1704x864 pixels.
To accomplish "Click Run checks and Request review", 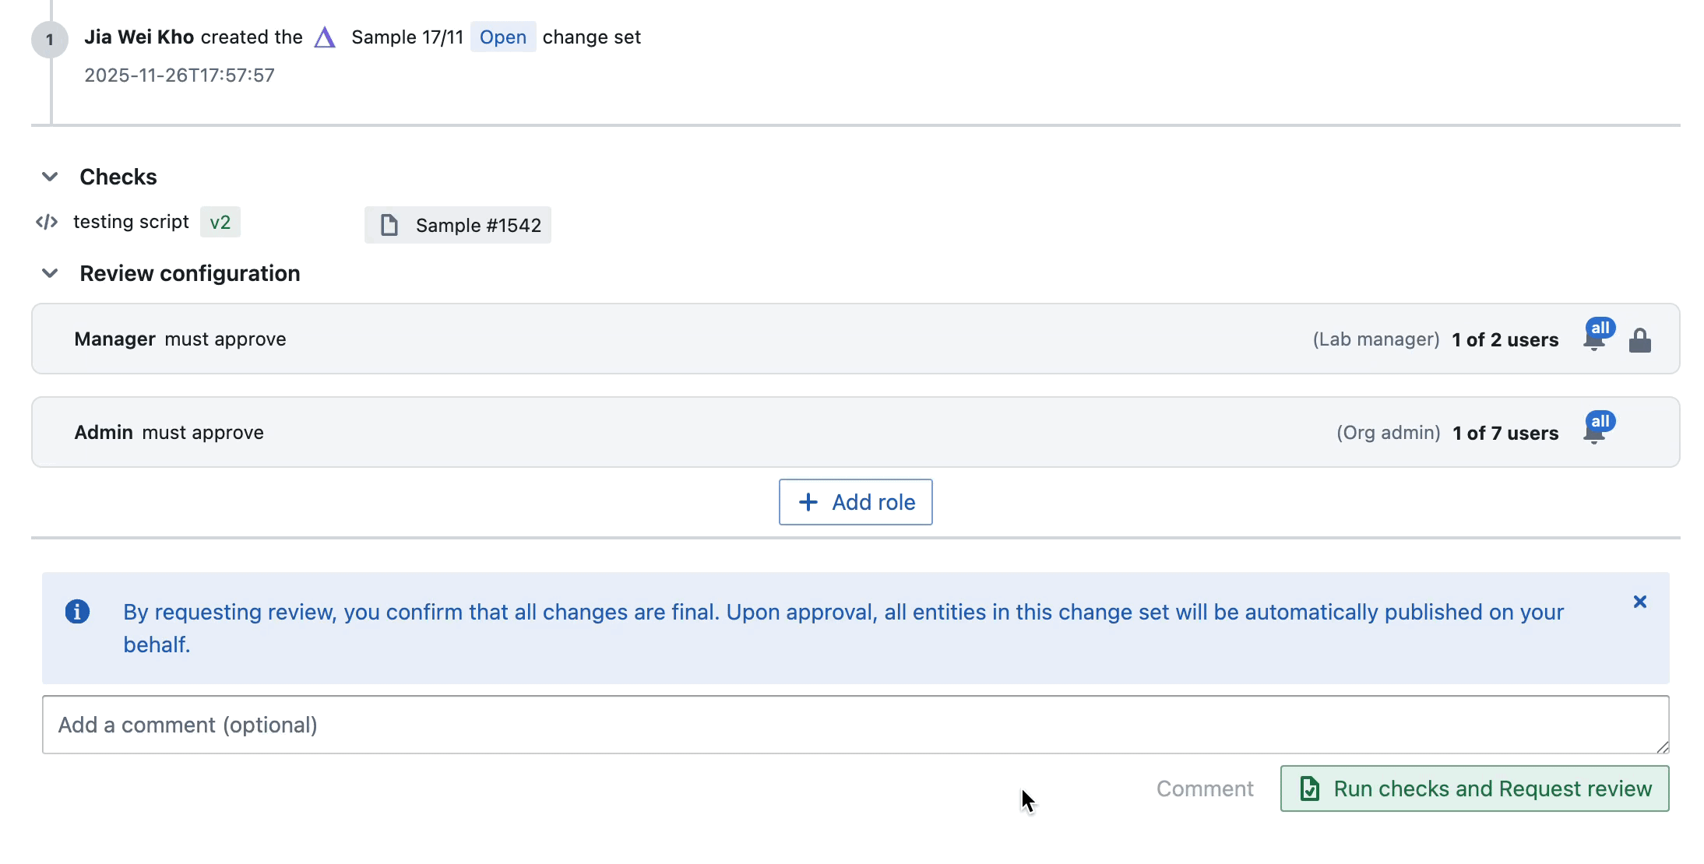I will point(1472,788).
